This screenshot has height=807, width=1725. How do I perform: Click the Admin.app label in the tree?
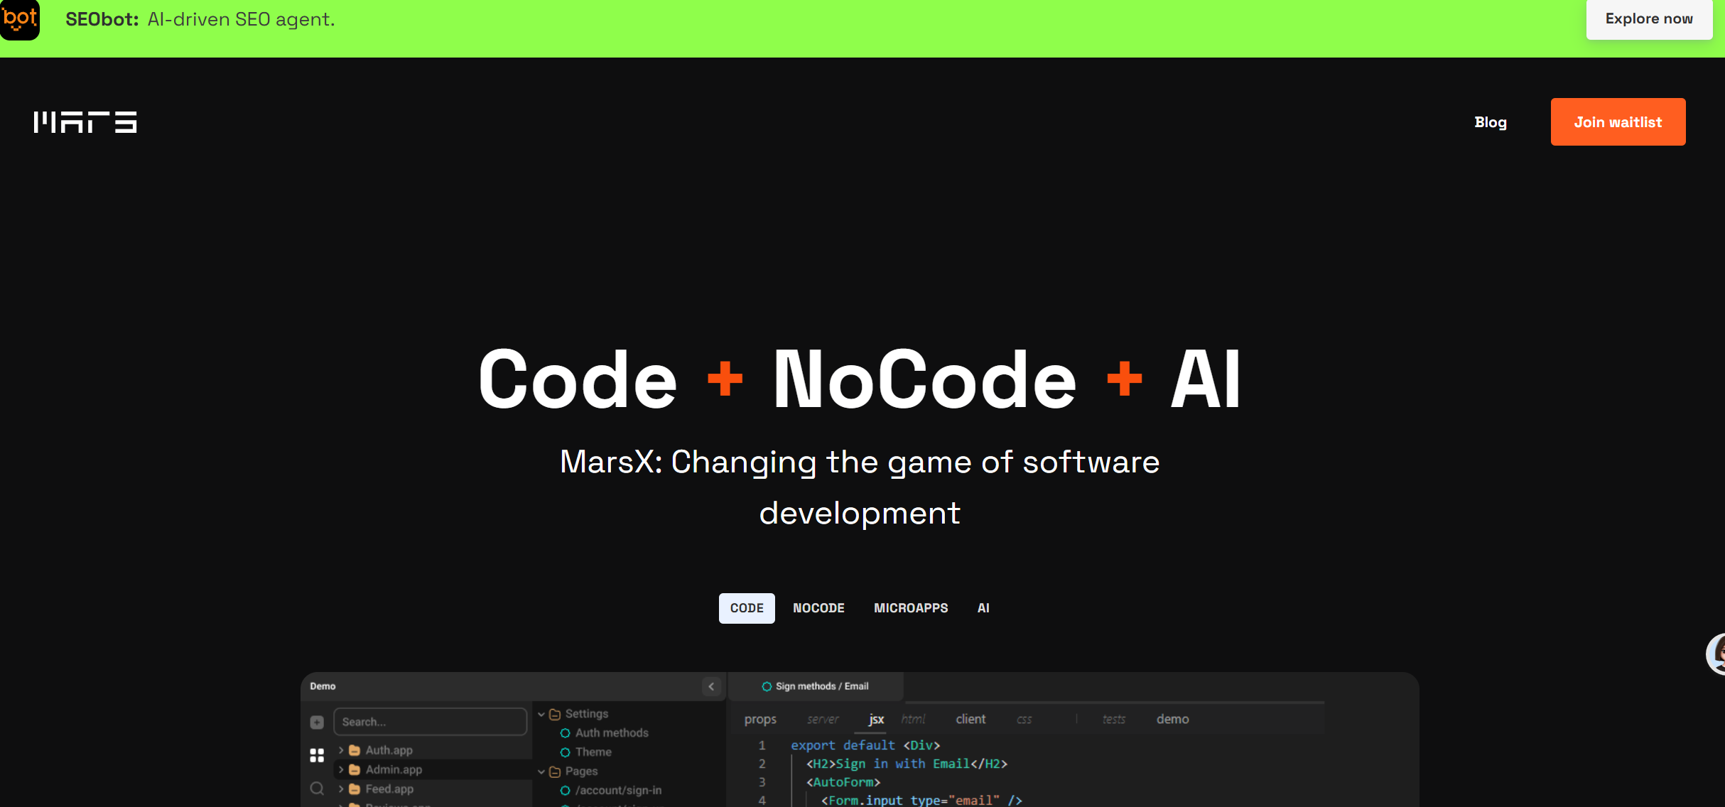[x=394, y=769]
